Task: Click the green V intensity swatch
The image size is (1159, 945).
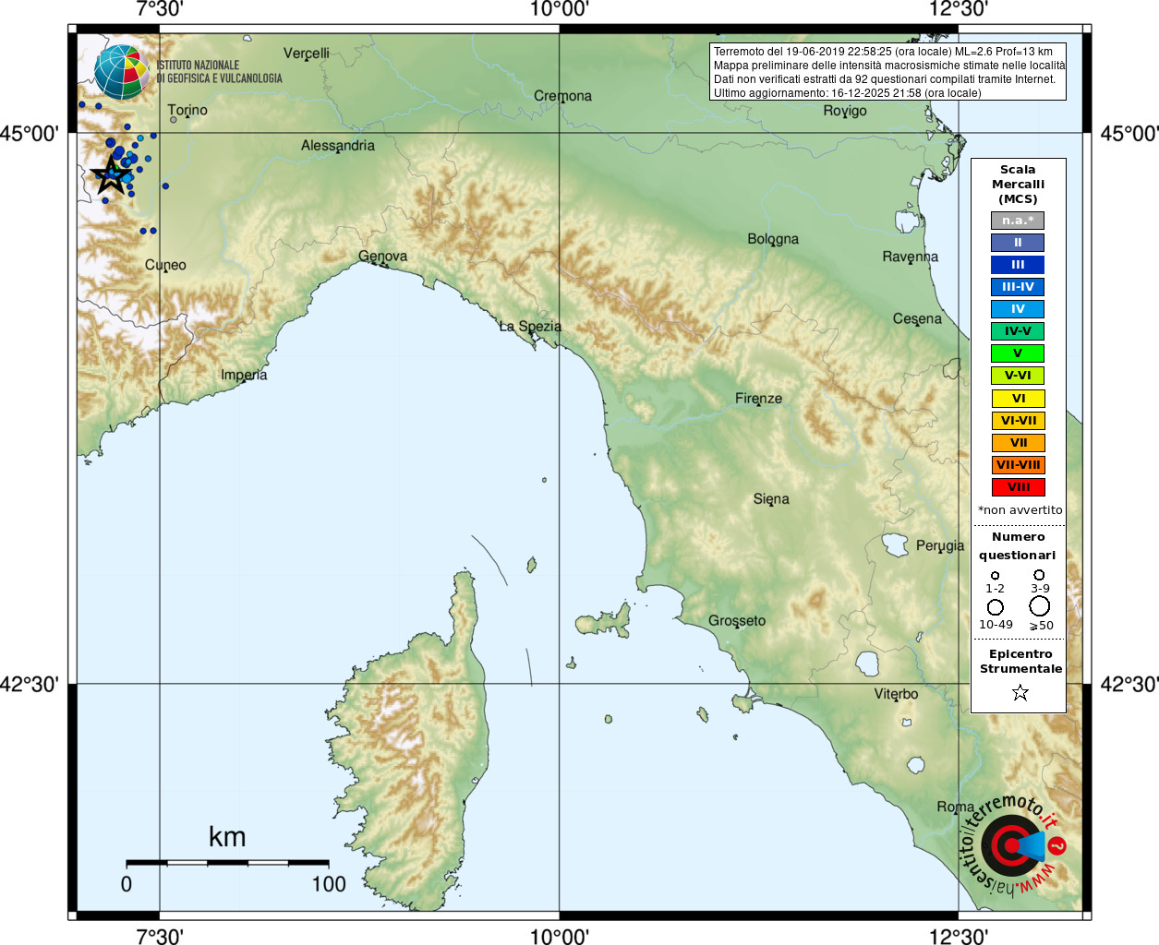Action: click(1018, 353)
